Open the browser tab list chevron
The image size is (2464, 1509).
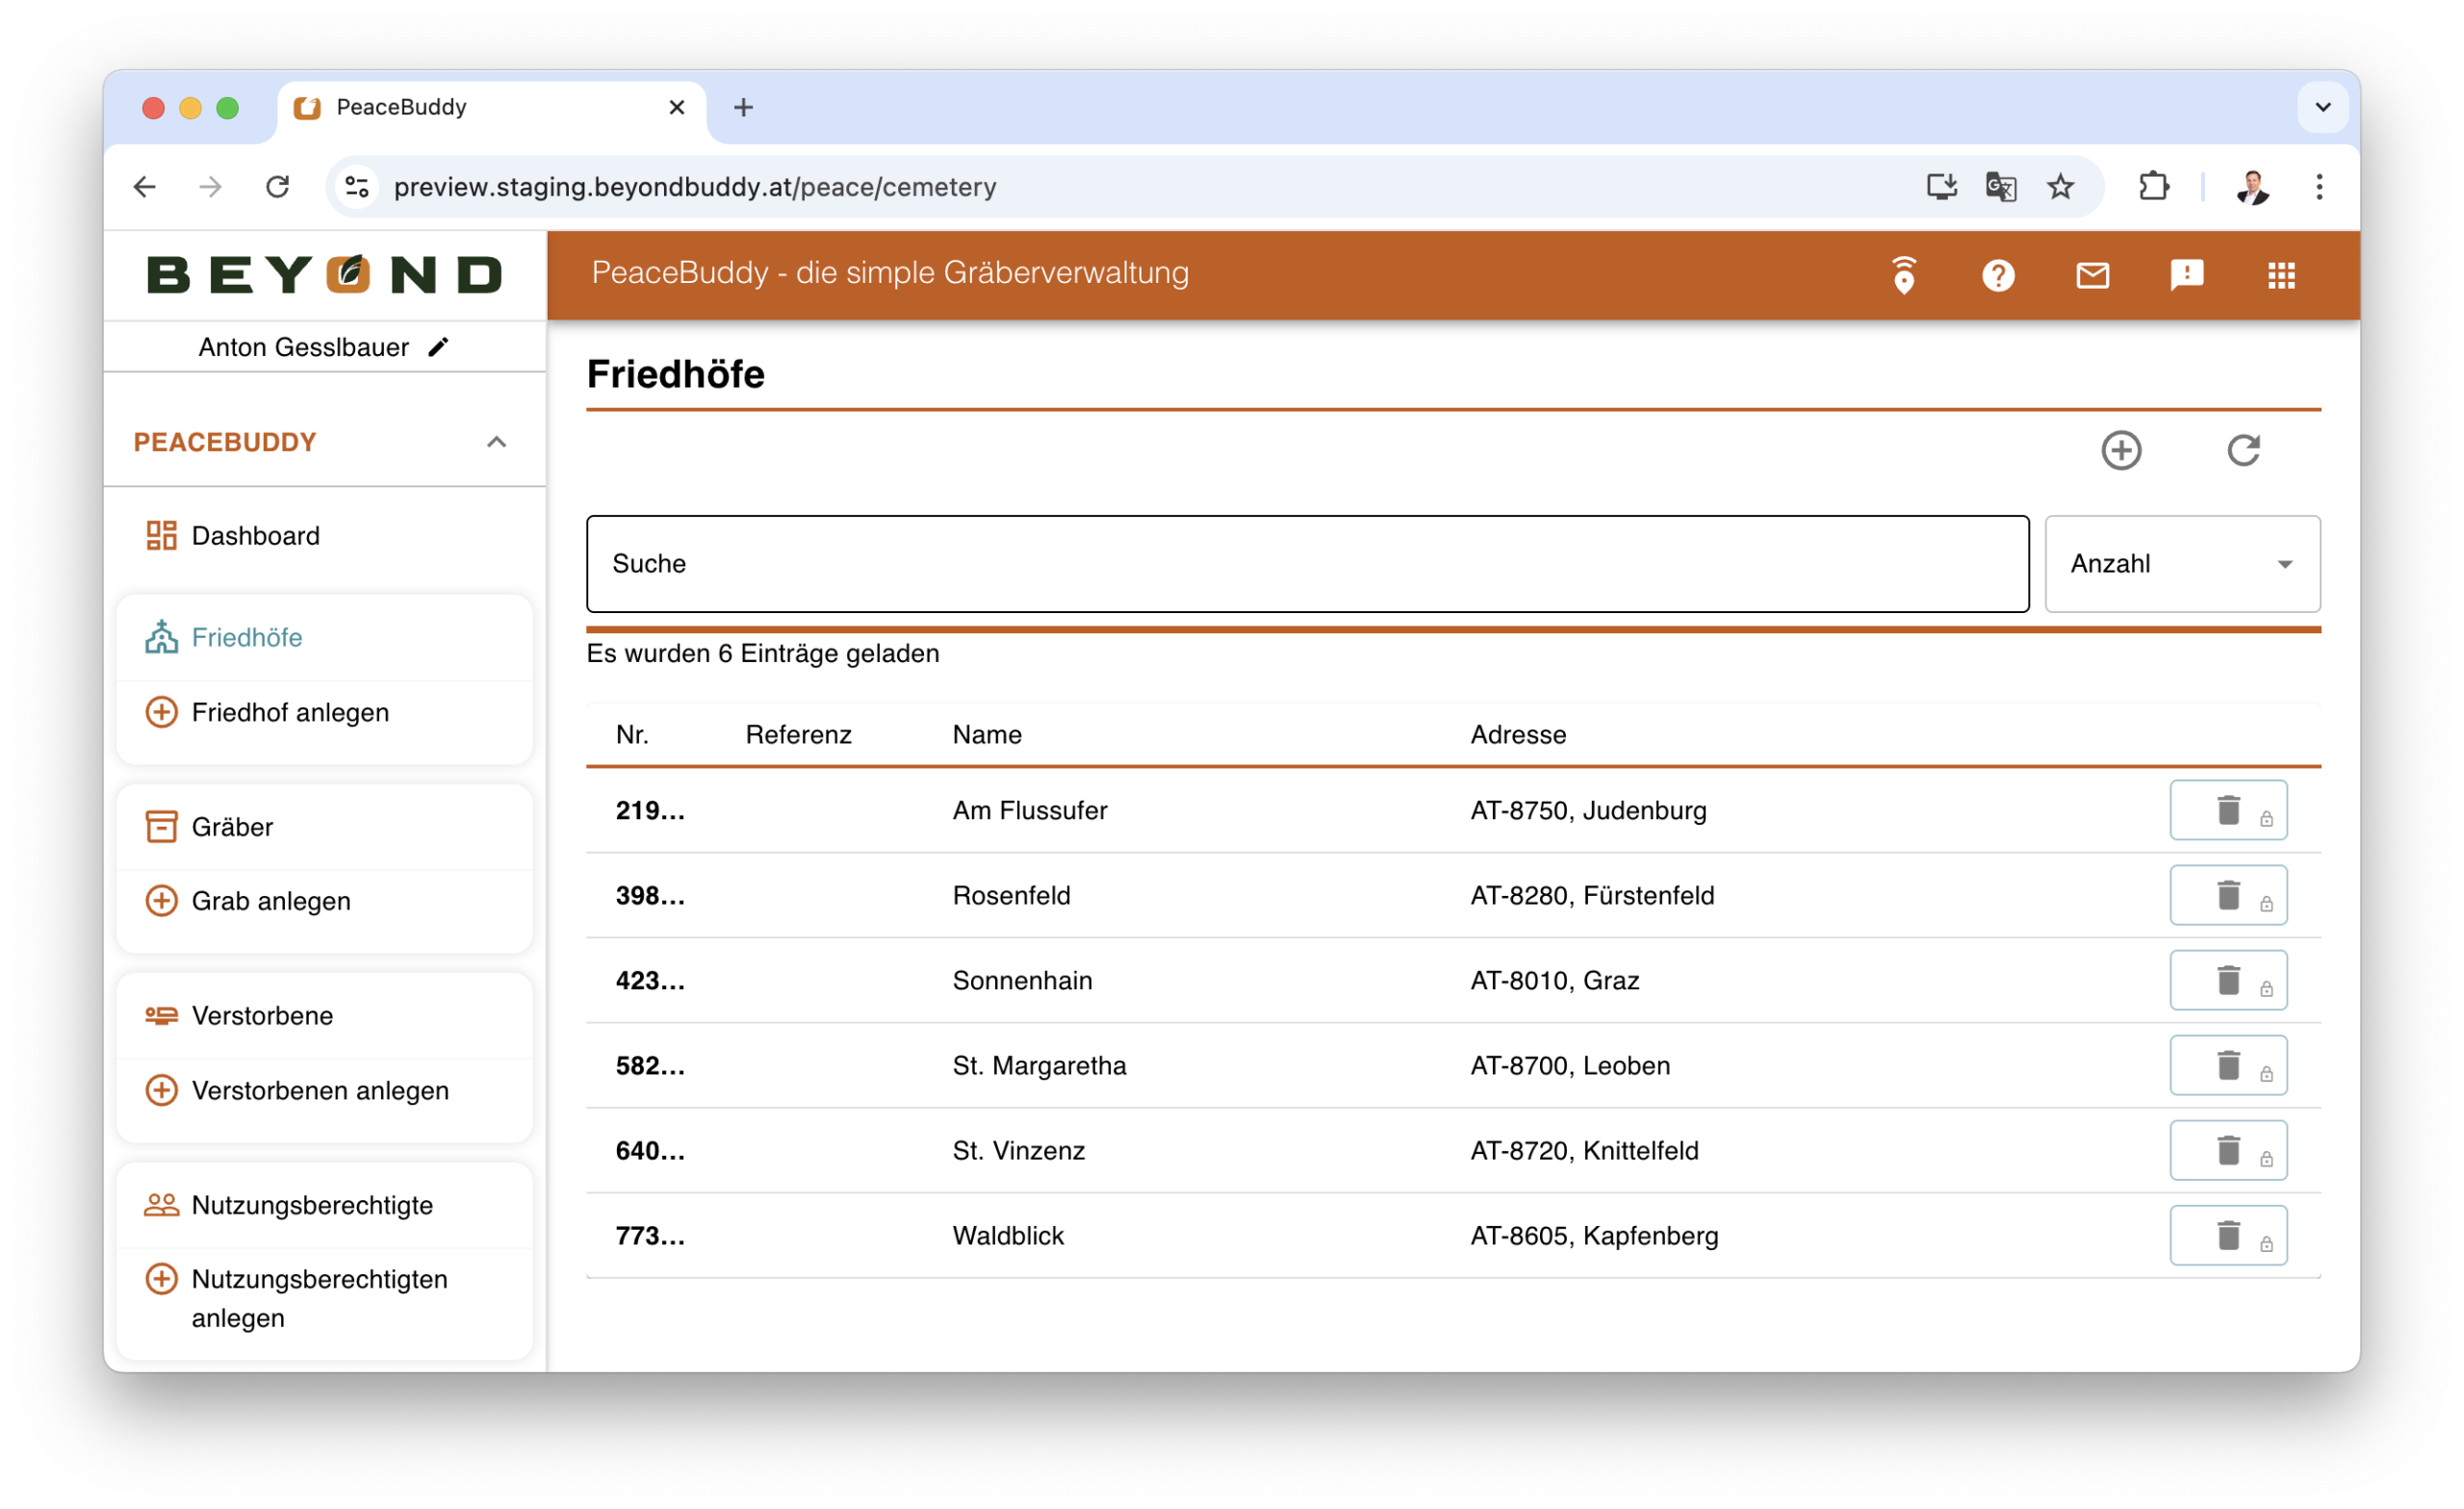point(2322,107)
